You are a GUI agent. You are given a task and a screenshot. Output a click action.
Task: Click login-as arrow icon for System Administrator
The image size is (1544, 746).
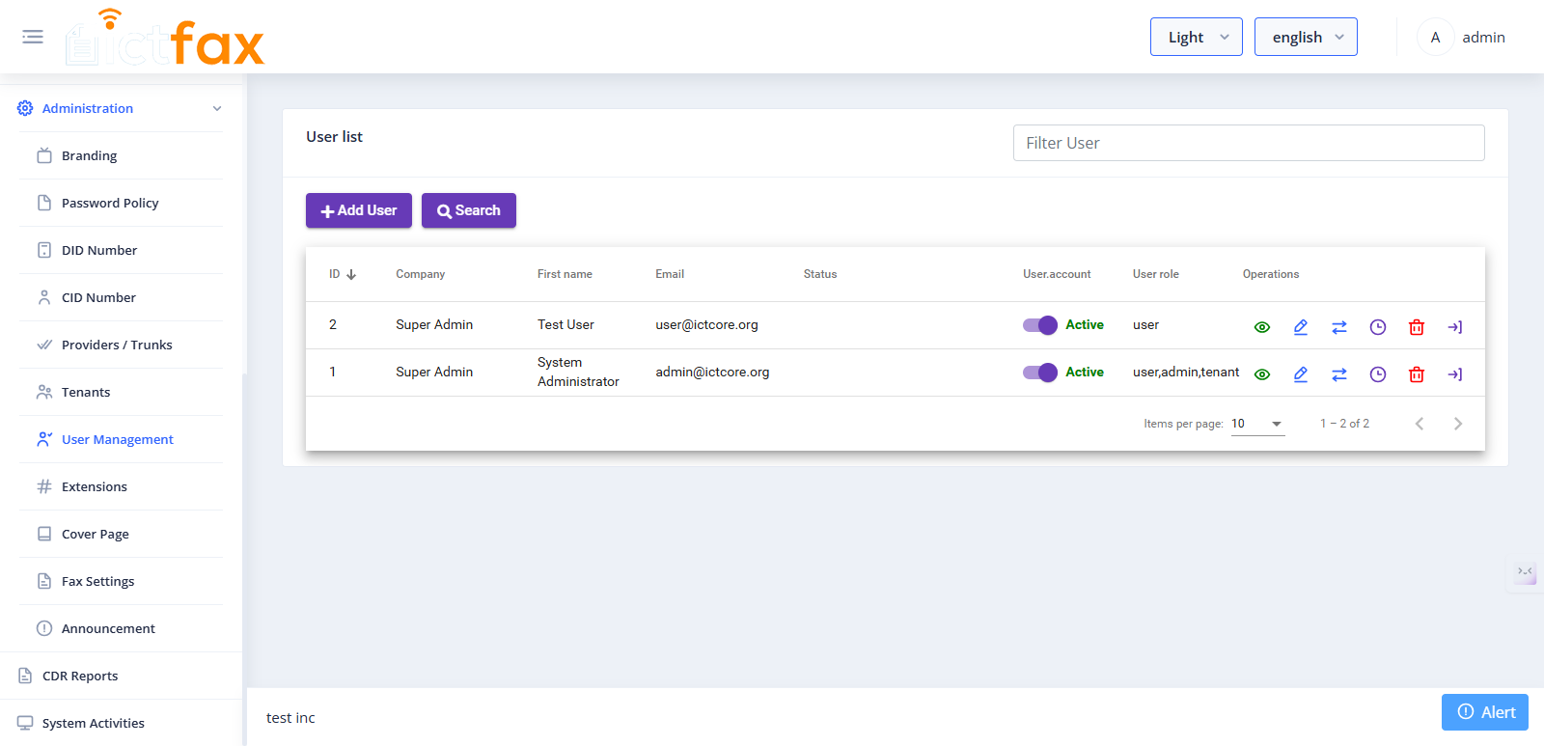tap(1454, 374)
